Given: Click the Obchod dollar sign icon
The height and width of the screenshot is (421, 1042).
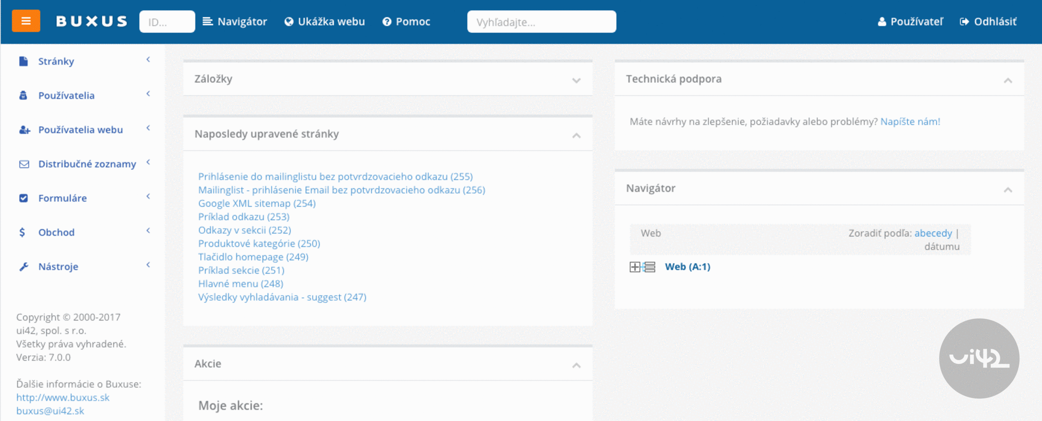Looking at the screenshot, I should (x=22, y=232).
